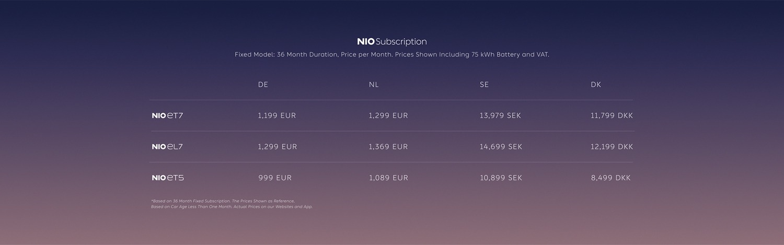Select the DE country column header

coord(263,85)
